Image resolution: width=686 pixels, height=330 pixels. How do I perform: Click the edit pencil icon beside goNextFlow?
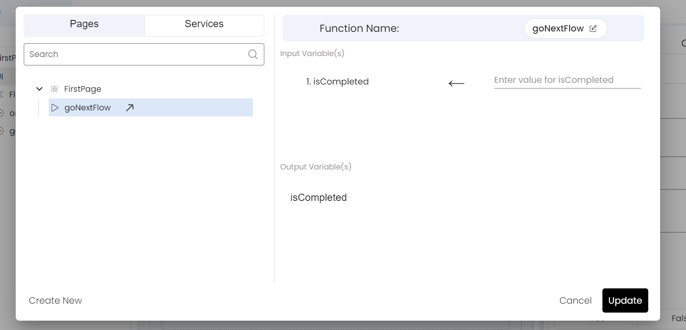coord(593,28)
